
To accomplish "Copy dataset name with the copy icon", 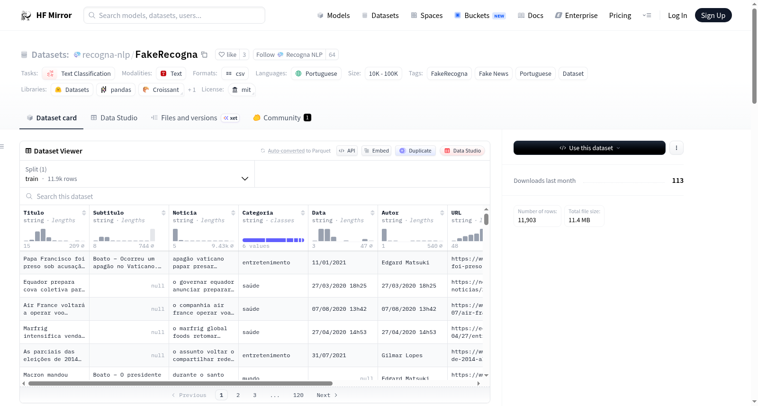I will tap(204, 54).
